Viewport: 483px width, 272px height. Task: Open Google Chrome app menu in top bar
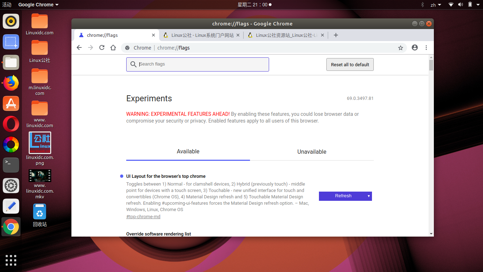38,5
